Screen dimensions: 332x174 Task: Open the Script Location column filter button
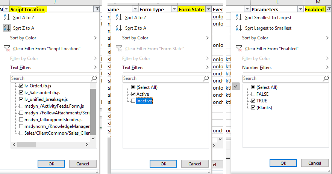coord(96,9)
